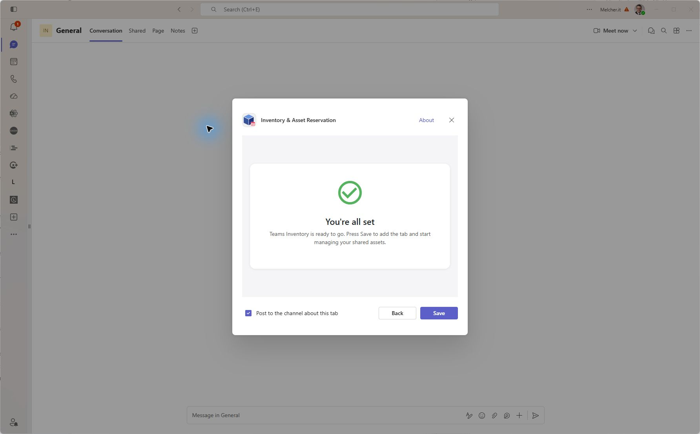
Task: Open settings ellipsis next to Melcher.it
Action: tap(589, 9)
